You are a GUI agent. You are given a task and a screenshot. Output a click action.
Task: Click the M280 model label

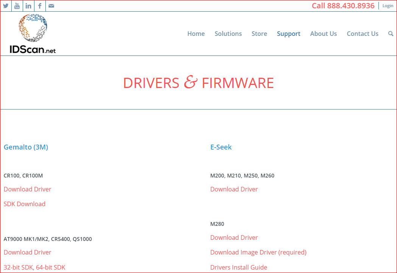(x=217, y=224)
